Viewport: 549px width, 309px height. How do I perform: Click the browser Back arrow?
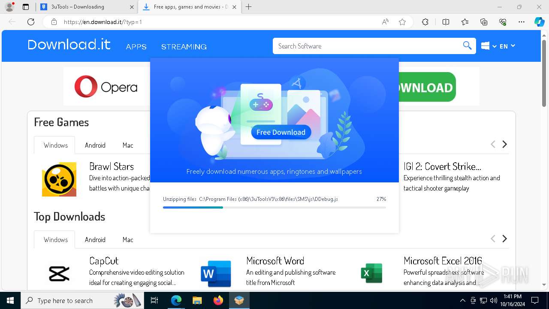click(12, 22)
